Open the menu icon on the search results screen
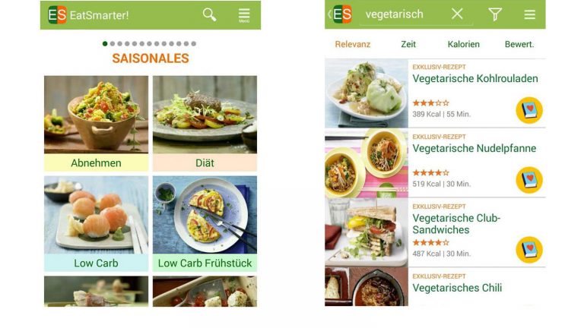 pyautogui.click(x=529, y=14)
